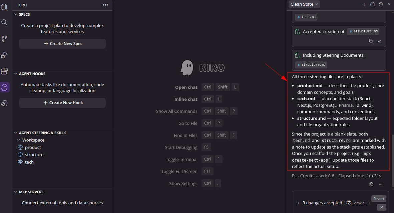Click the Accepted creation file icon

tap(298, 32)
